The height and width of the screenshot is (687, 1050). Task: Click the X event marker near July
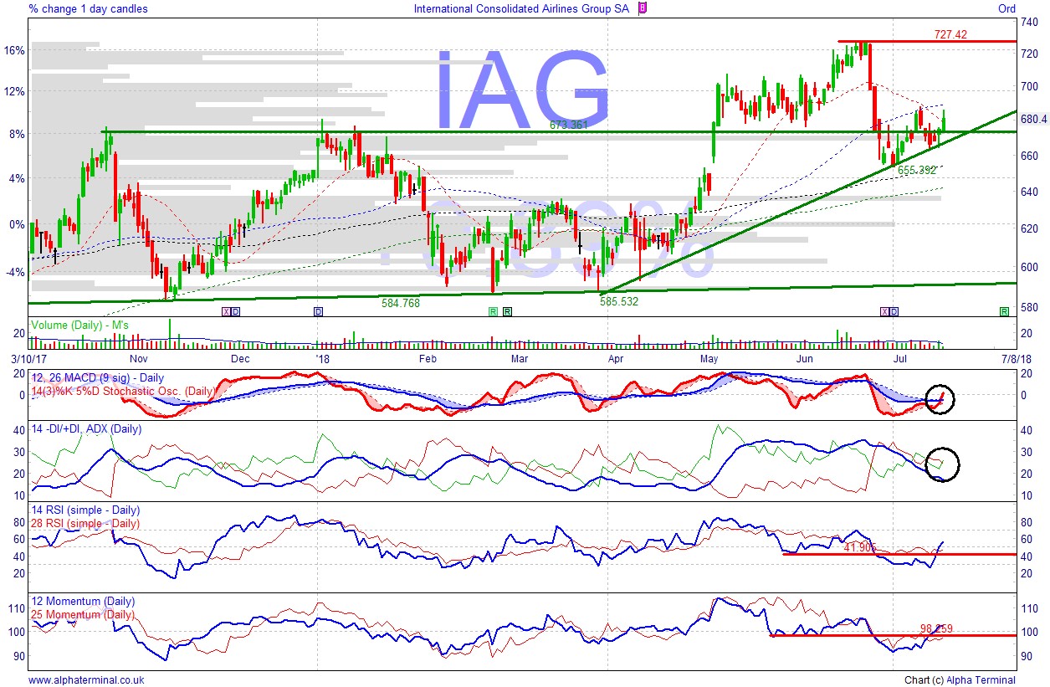[x=884, y=311]
